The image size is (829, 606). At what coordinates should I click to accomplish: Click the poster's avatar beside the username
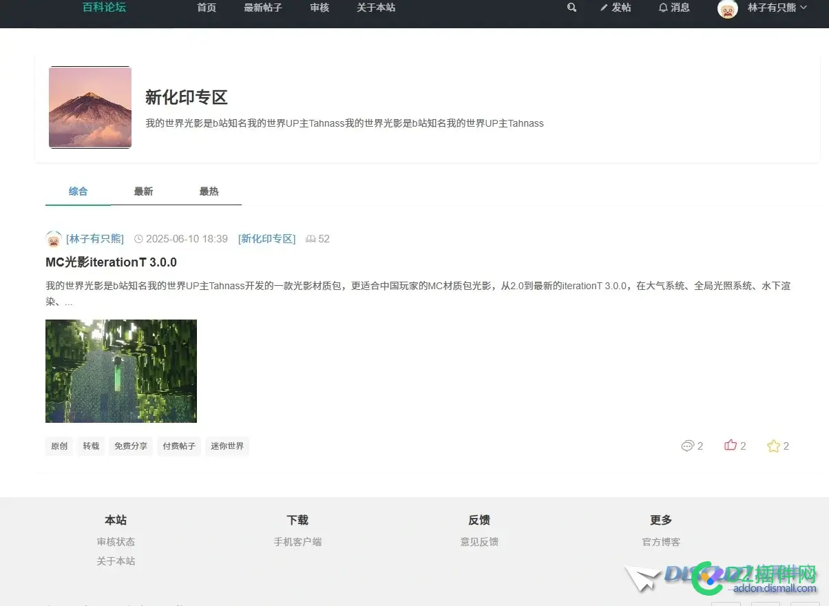(54, 238)
